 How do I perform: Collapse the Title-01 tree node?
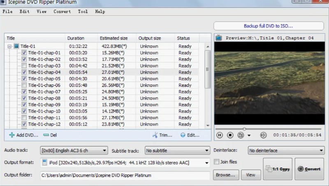(9, 46)
